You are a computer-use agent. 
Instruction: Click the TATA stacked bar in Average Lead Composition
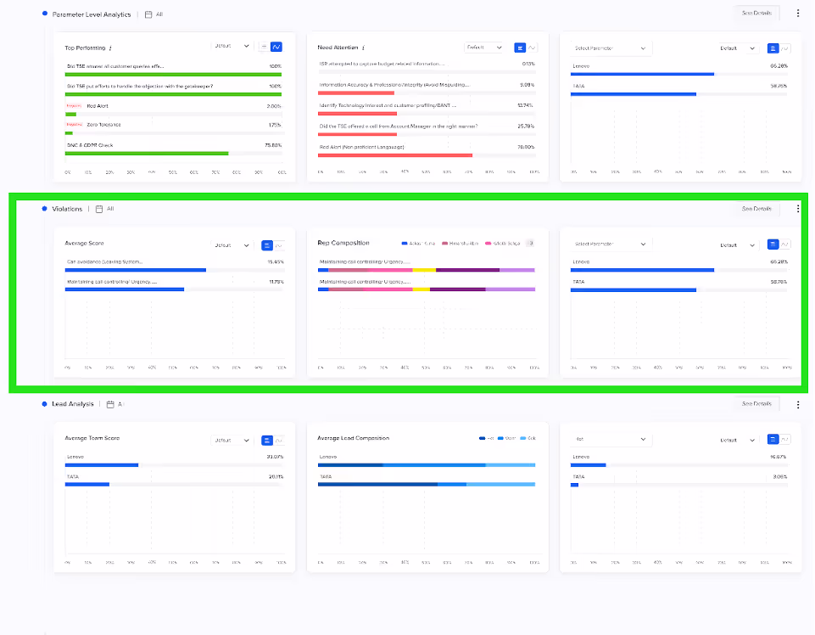point(427,485)
